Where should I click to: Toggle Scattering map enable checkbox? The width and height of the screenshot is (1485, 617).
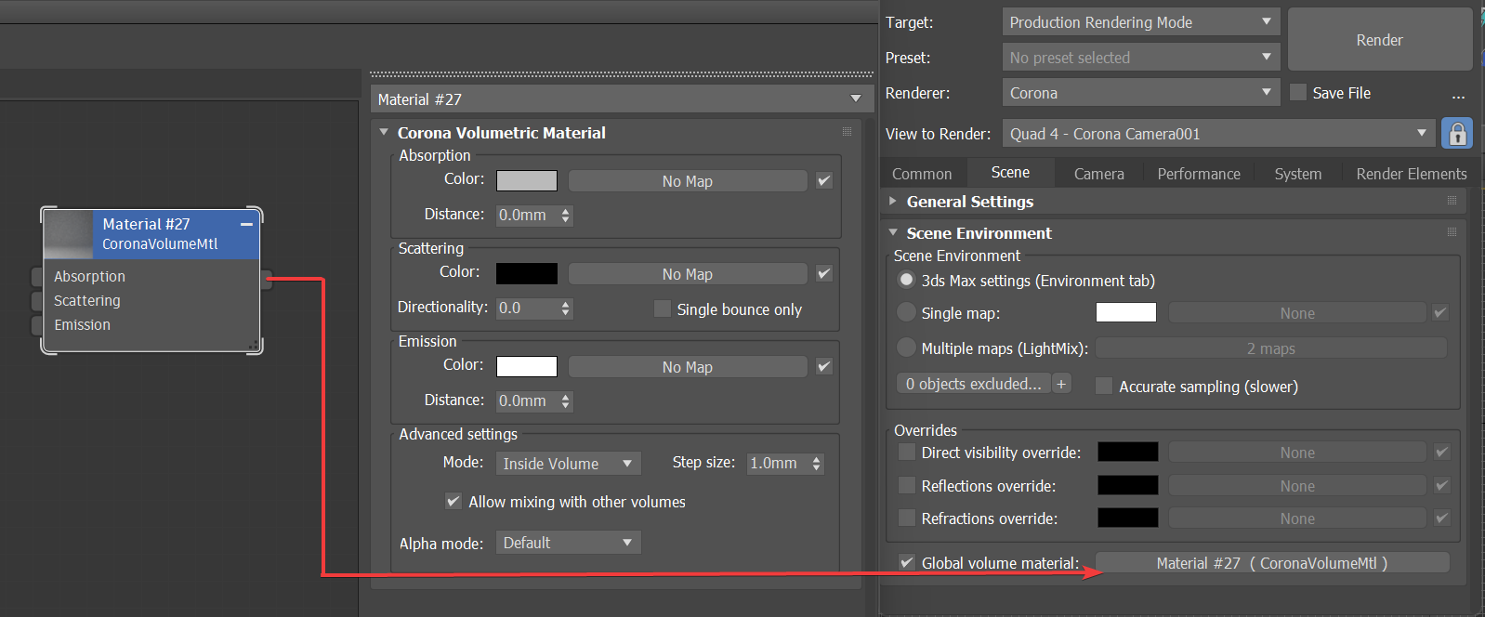click(x=824, y=273)
